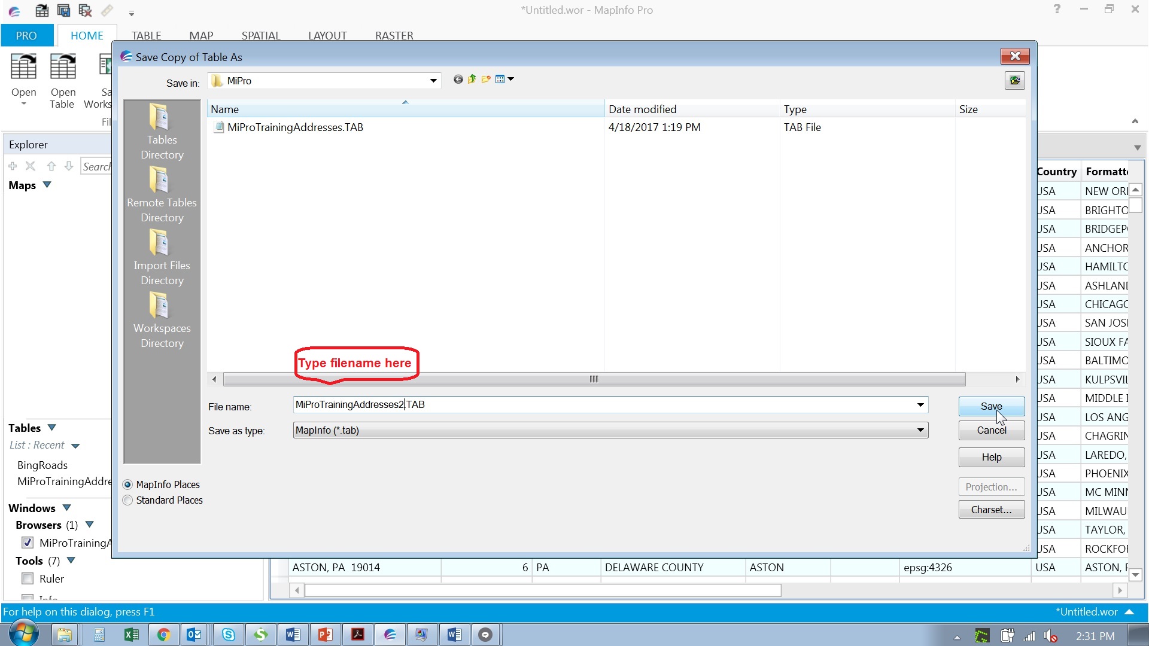Open the Save in location dropdown
1149x646 pixels.
coord(433,80)
